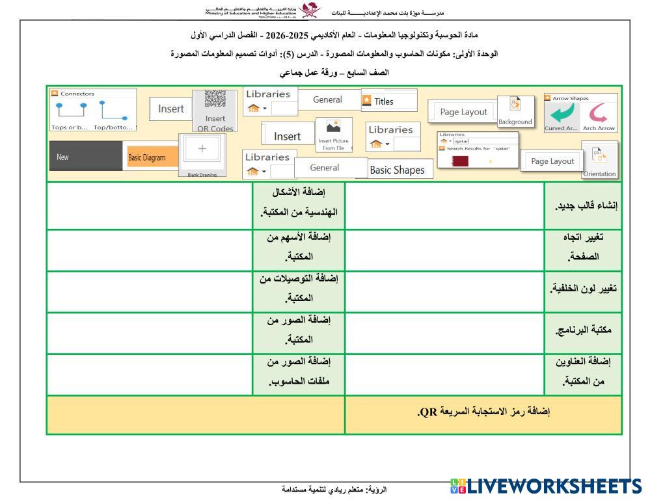The width and height of the screenshot is (650, 502).
Task: Expand the bottom-left Libraries home dropdown
Action: pos(255,172)
